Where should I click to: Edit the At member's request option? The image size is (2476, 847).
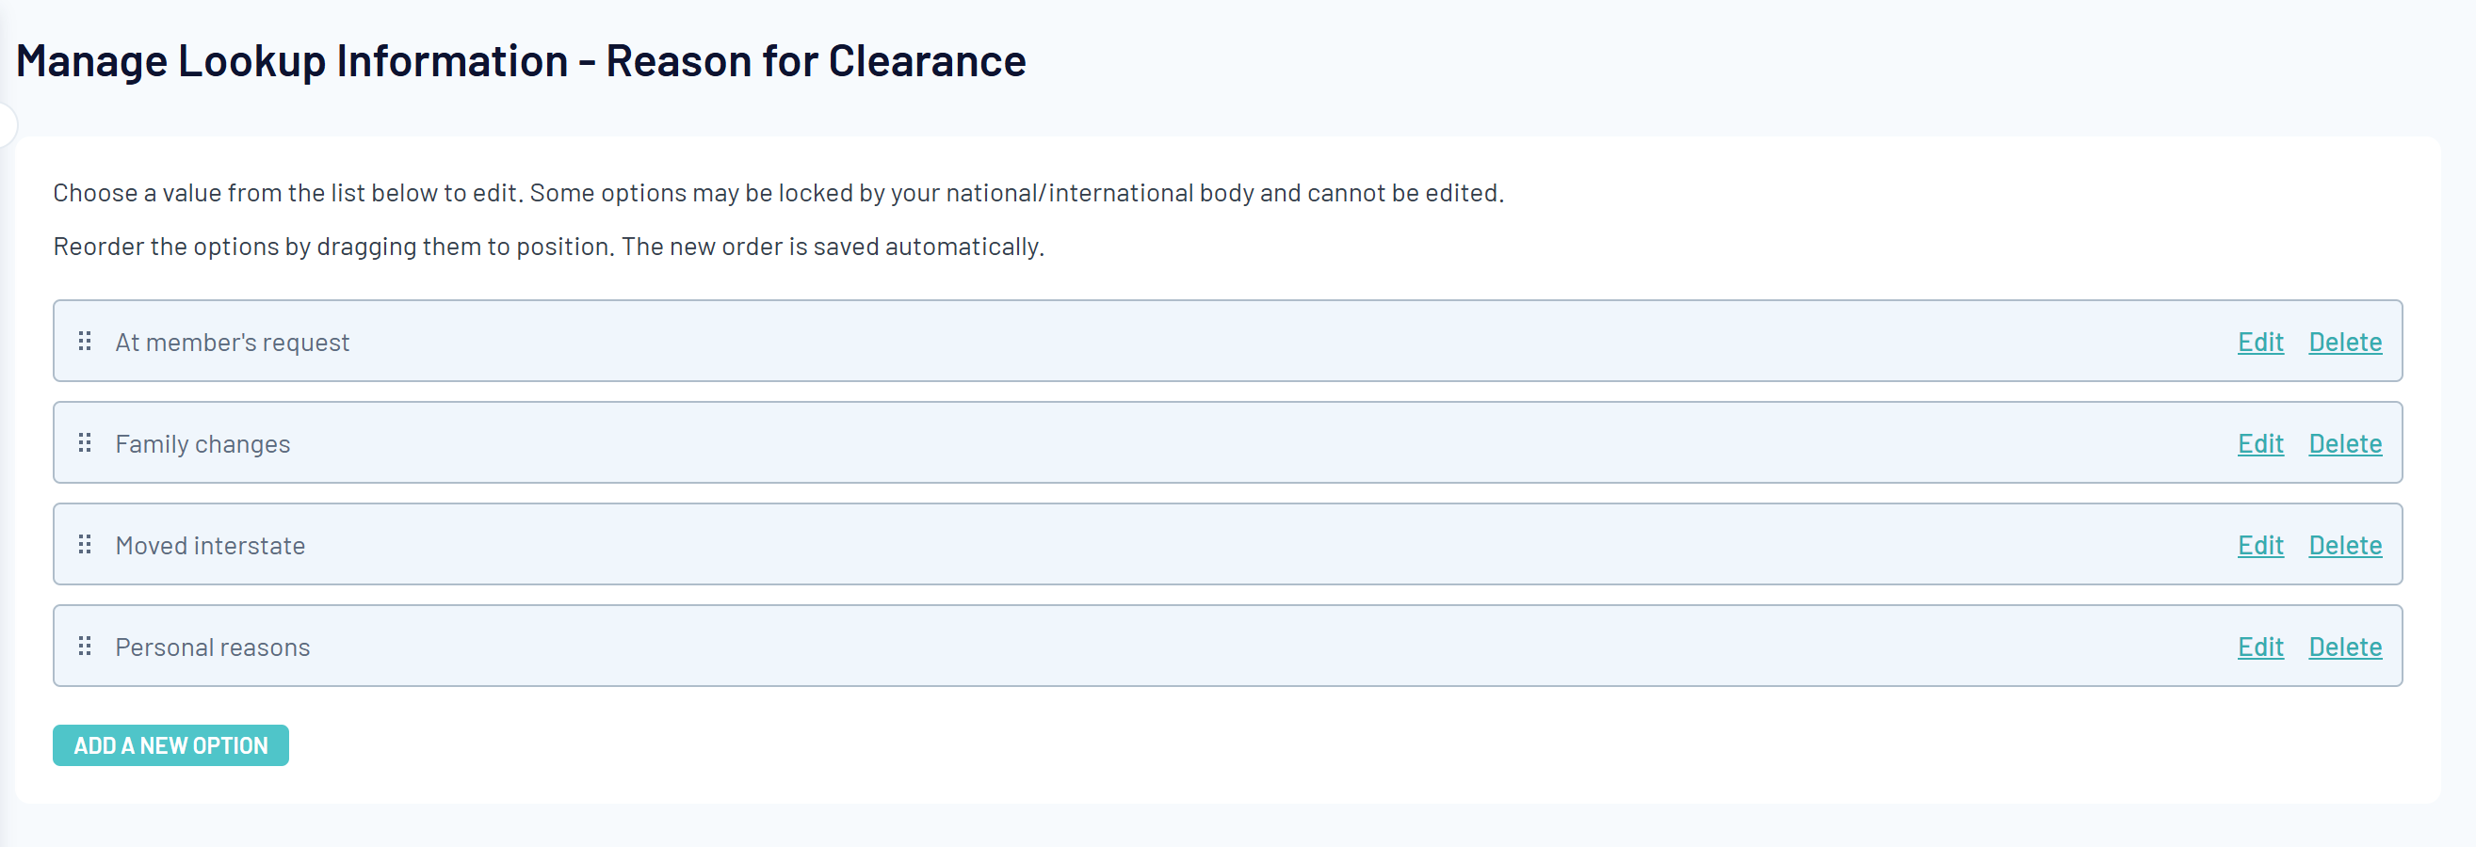[x=2259, y=342]
